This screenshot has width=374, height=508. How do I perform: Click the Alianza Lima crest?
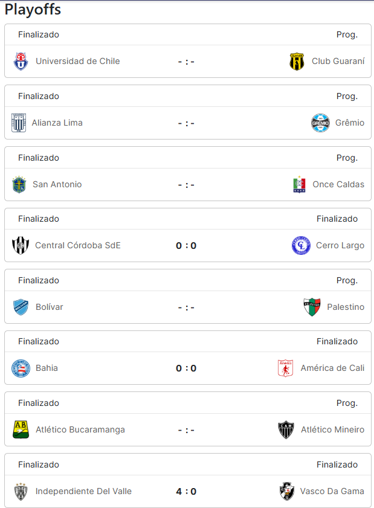(19, 123)
